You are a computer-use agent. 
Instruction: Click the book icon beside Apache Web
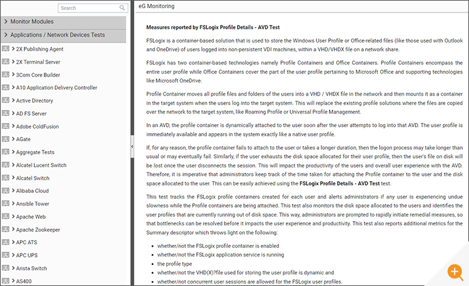[x=6, y=216]
